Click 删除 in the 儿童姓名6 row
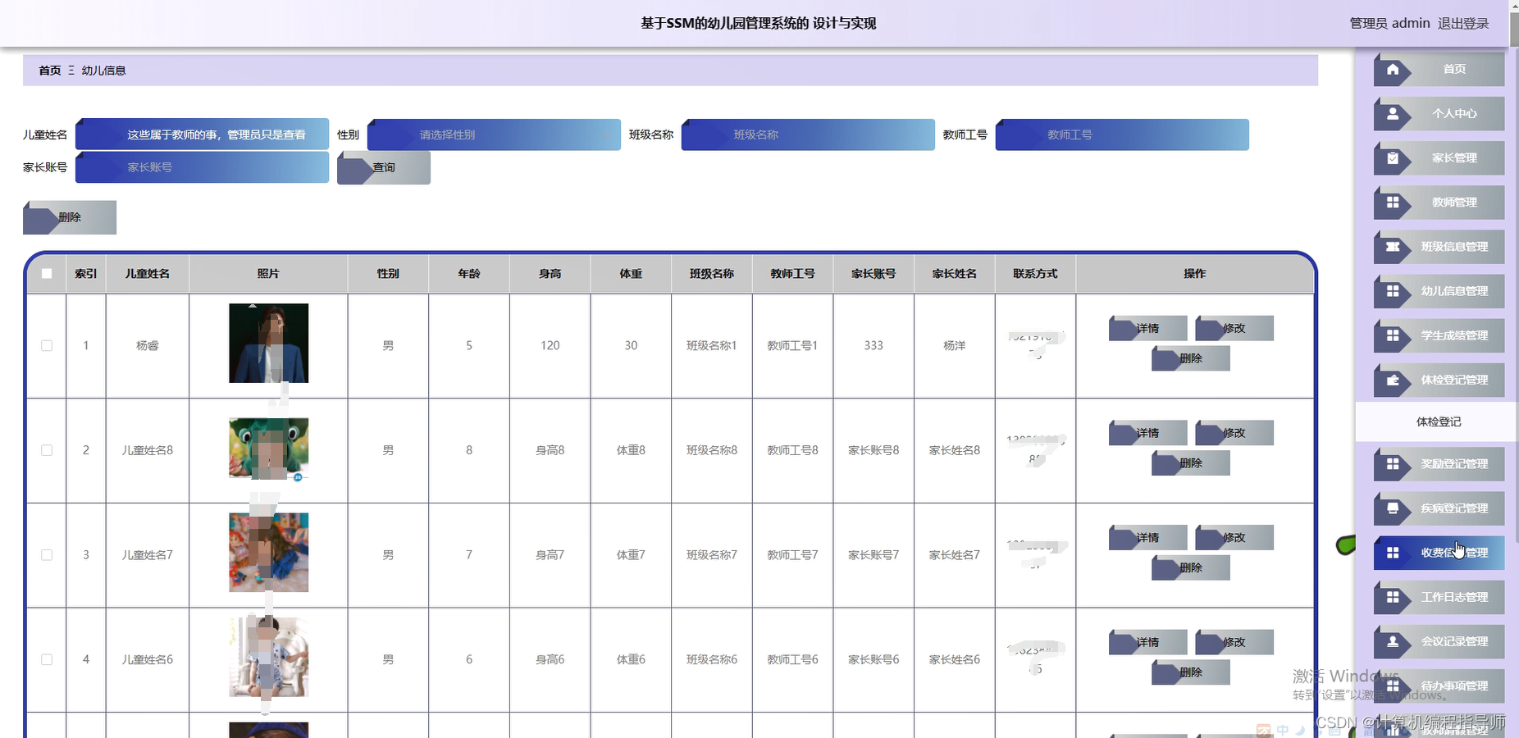1519x738 pixels. 1191,672
